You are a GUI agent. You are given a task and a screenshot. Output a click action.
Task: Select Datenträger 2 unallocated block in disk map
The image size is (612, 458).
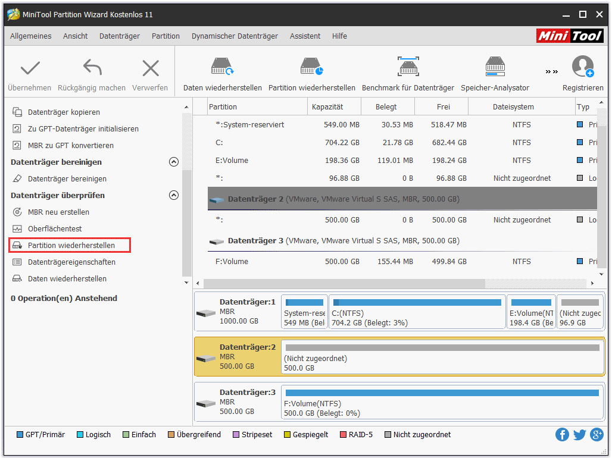click(x=442, y=357)
